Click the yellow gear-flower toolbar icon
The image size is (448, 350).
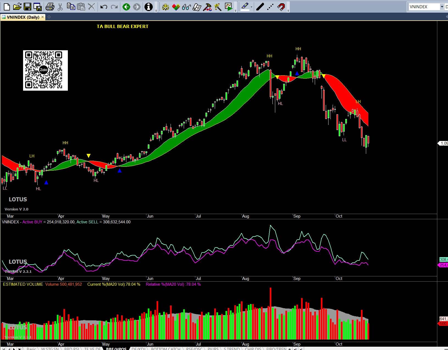coord(165,7)
